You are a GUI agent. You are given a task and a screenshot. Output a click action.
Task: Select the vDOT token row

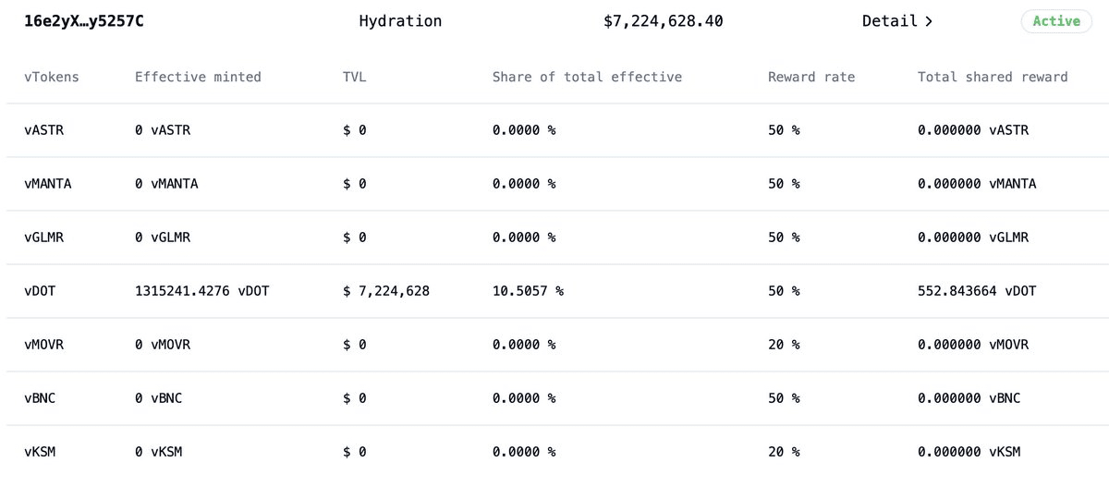(x=40, y=291)
